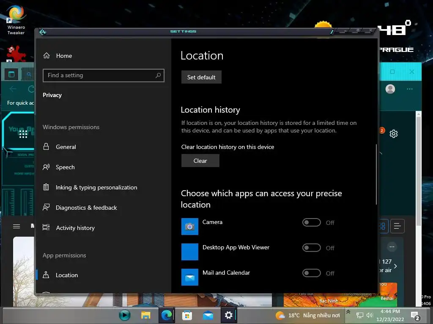Viewport: 433px width, 324px height.
Task: Open Speech privacy settings
Action: (x=59, y=167)
